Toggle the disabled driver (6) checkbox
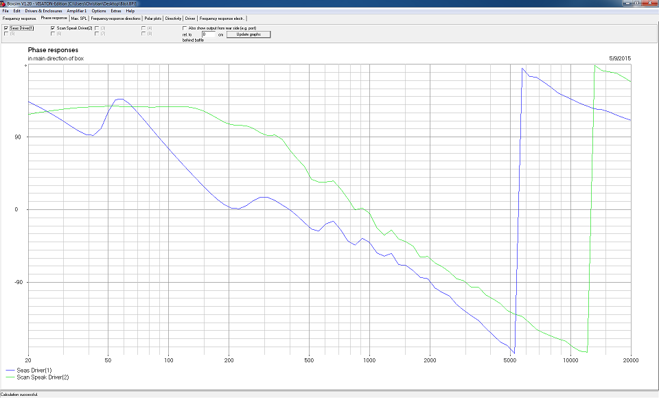The height and width of the screenshot is (398, 659). click(x=53, y=34)
